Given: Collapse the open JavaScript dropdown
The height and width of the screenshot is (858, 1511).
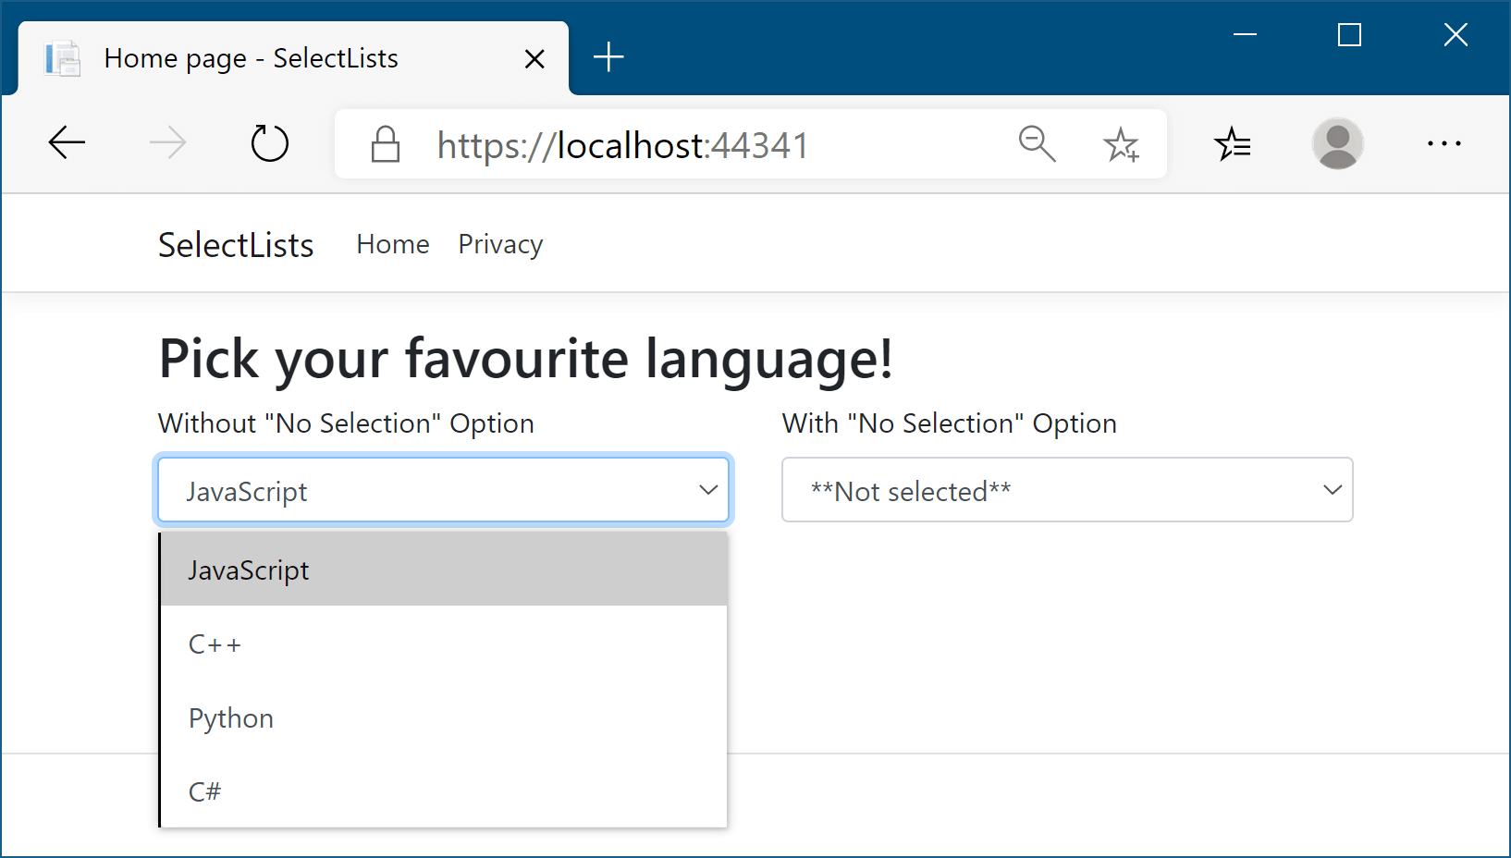Looking at the screenshot, I should coord(444,490).
